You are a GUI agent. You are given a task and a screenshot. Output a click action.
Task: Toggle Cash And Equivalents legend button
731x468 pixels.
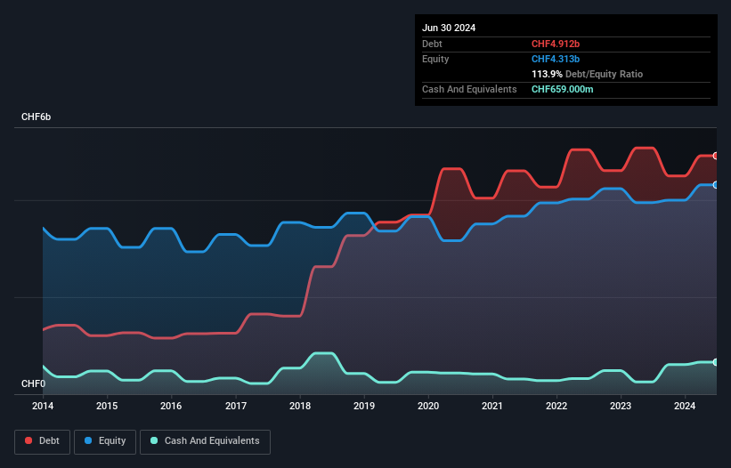pyautogui.click(x=205, y=441)
